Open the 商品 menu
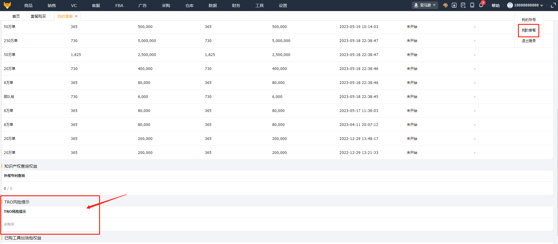This screenshot has height=244, width=558. (28, 6)
